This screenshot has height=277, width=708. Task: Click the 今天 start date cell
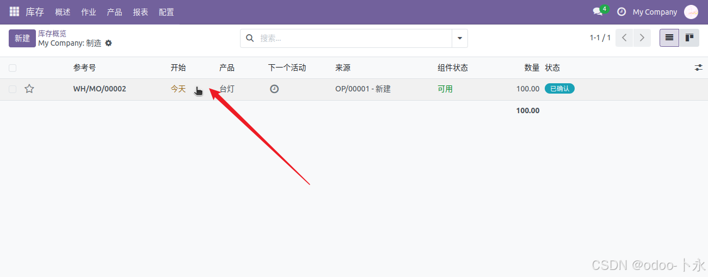pyautogui.click(x=178, y=89)
